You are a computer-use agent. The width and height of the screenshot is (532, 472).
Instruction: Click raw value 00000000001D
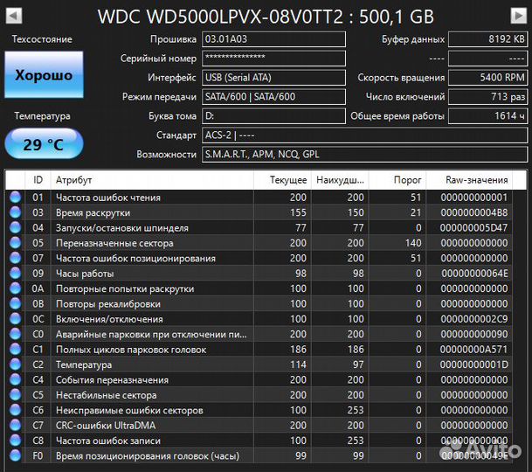coord(474,364)
